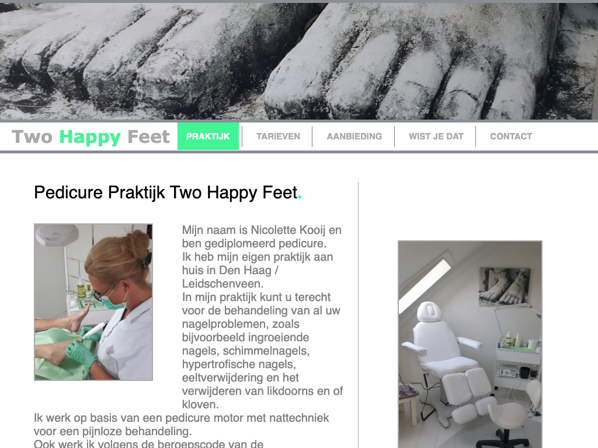Viewport: 598px width, 448px height.
Task: Select the Wist Je Dat menu item
Action: [x=436, y=136]
